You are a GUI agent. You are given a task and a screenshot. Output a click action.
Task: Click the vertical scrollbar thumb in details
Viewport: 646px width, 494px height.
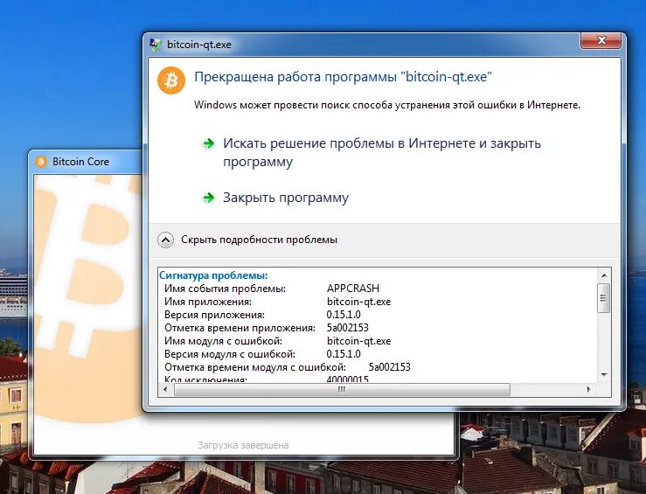(604, 298)
